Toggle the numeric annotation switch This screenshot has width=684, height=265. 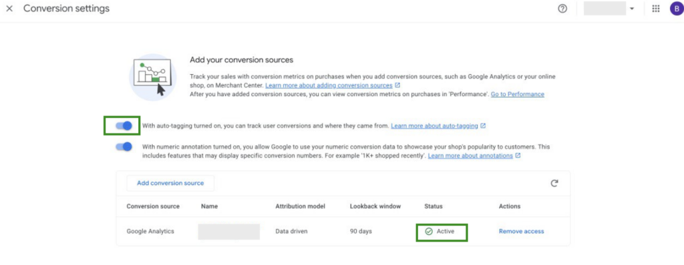point(124,147)
